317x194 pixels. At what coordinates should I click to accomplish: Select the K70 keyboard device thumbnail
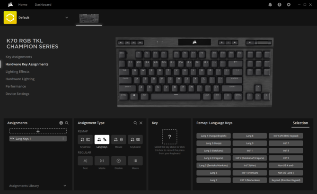tap(89, 18)
